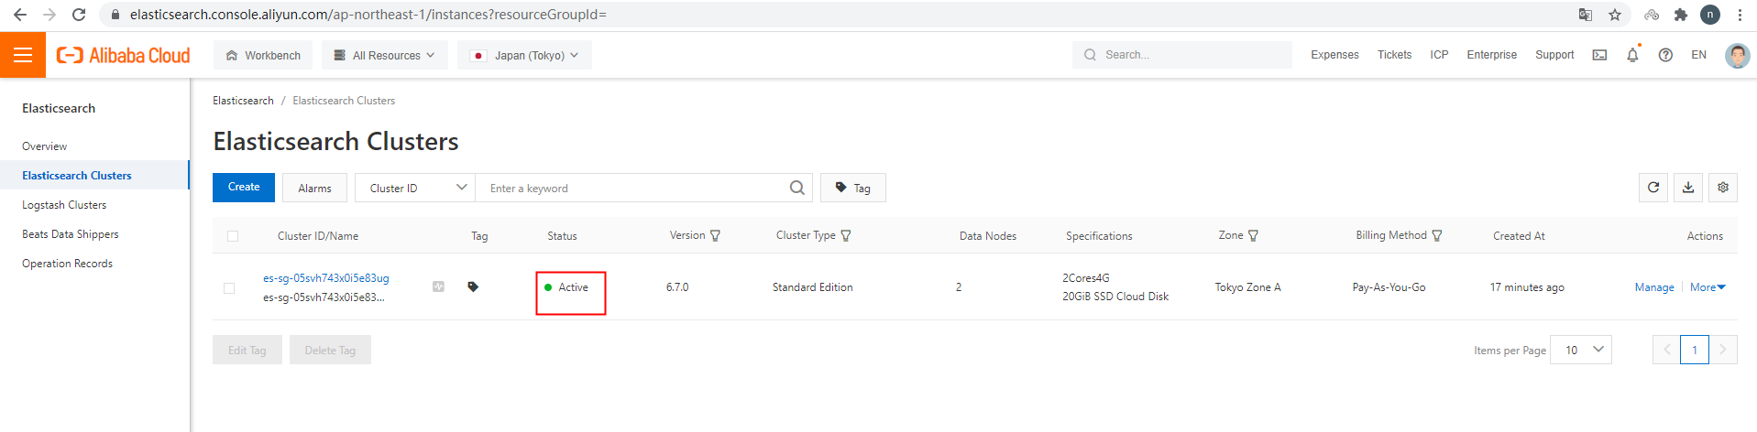The image size is (1757, 432).
Task: Click the Delete Tag button
Action: pyautogui.click(x=330, y=350)
